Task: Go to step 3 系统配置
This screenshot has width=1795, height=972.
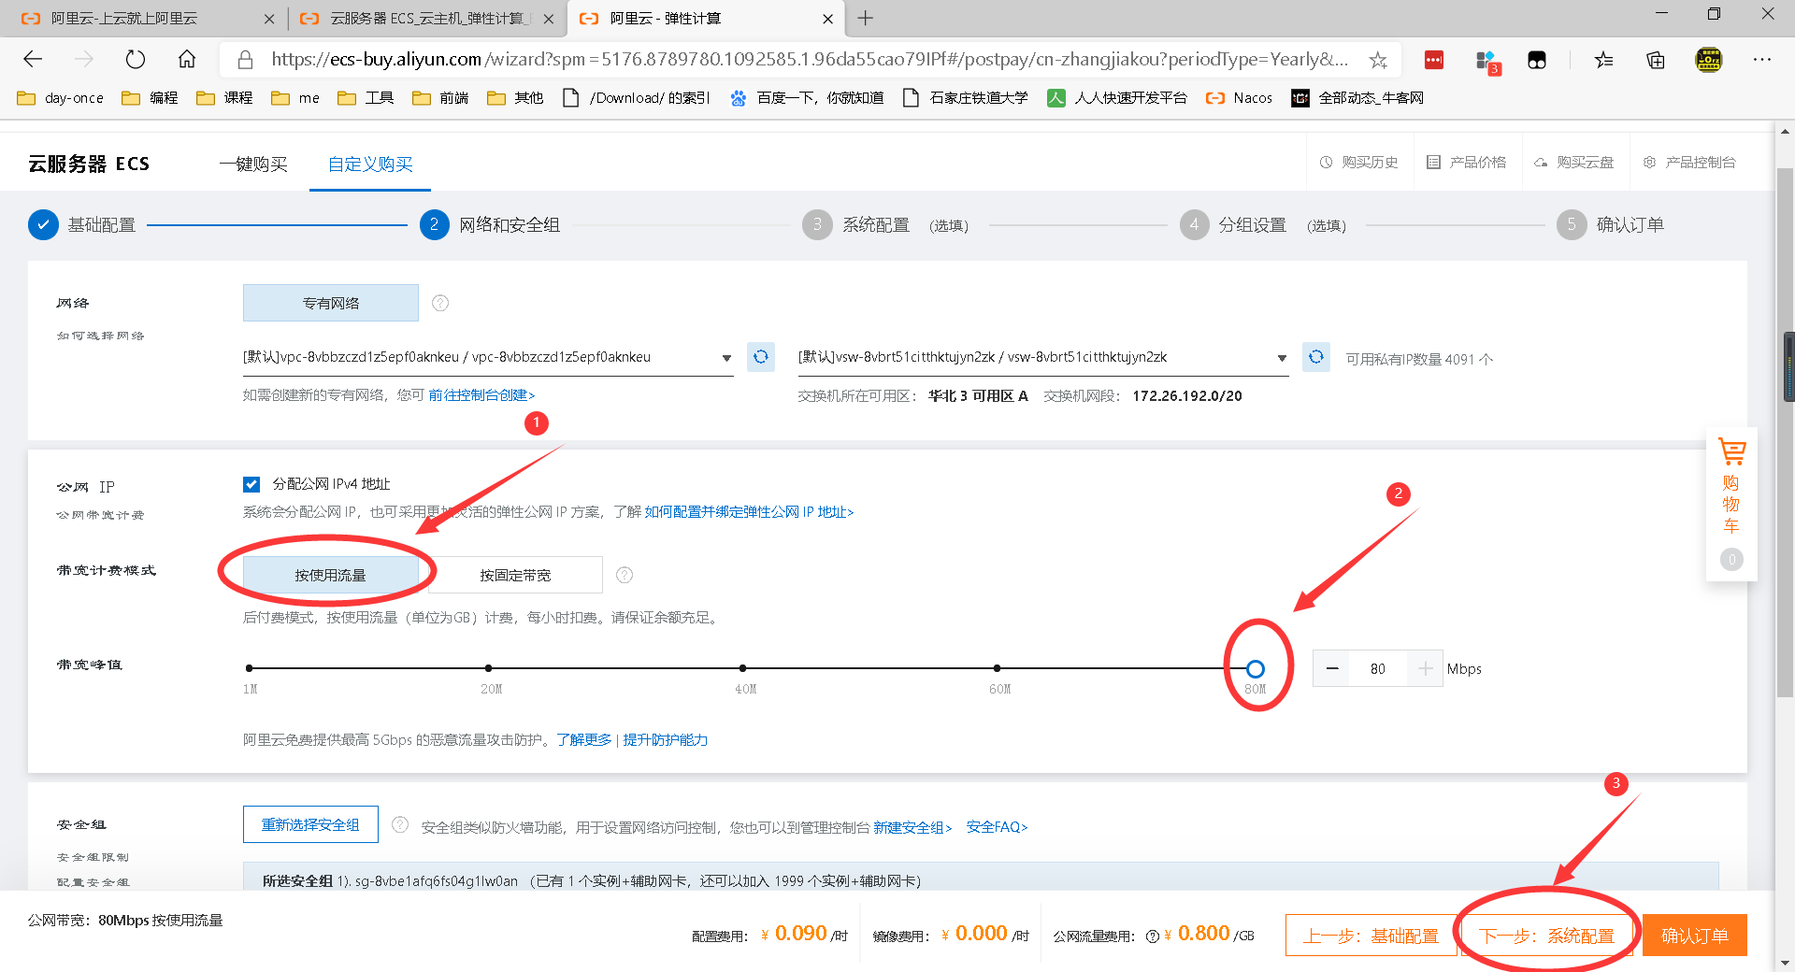Action: [x=885, y=225]
